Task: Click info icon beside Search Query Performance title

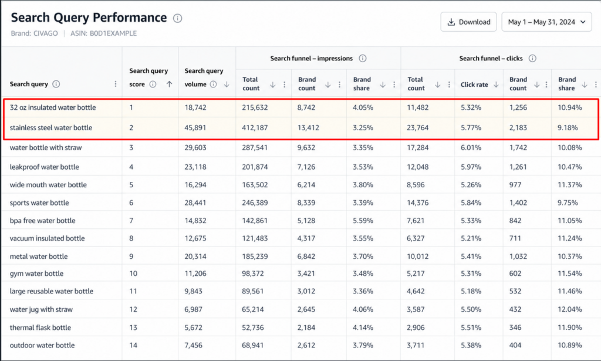Action: (177, 18)
